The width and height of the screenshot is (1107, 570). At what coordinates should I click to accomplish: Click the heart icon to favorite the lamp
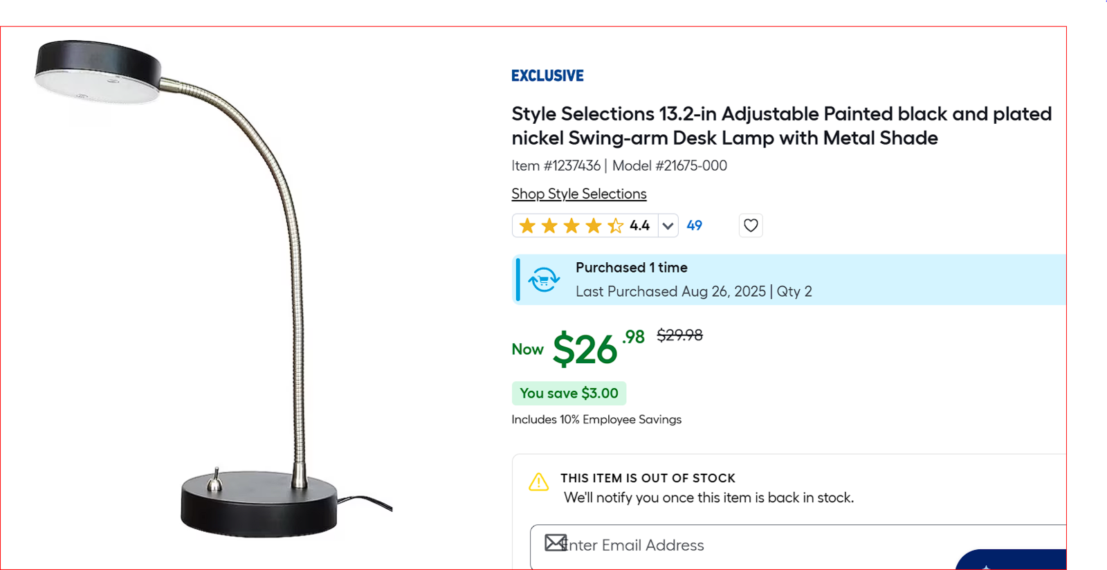pos(750,226)
